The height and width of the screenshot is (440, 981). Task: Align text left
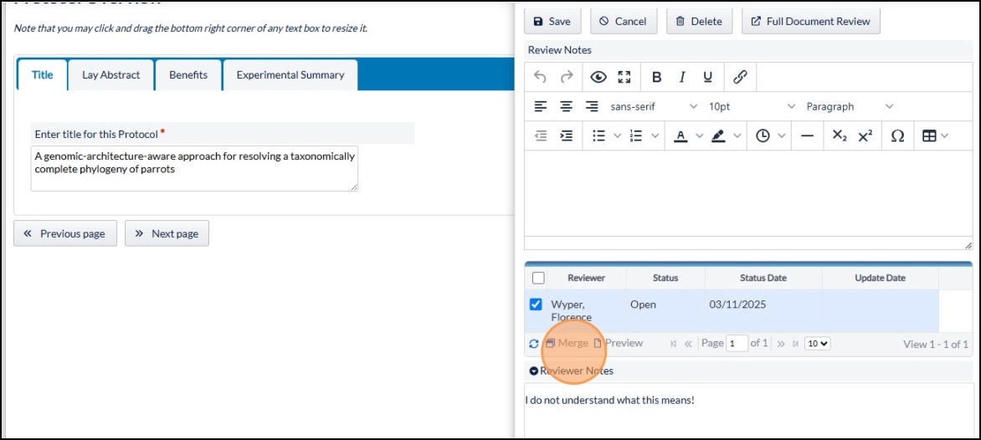tap(541, 106)
